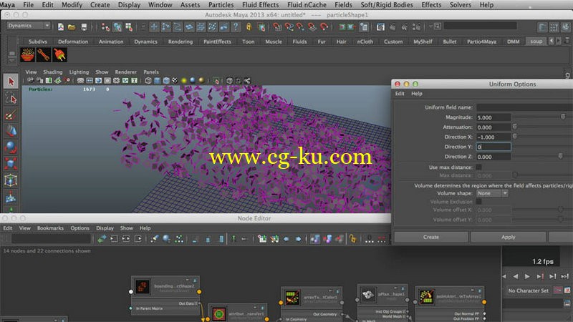The width and height of the screenshot is (573, 322).
Task: Pick the Lasso select tool
Action: pyautogui.click(x=11, y=98)
